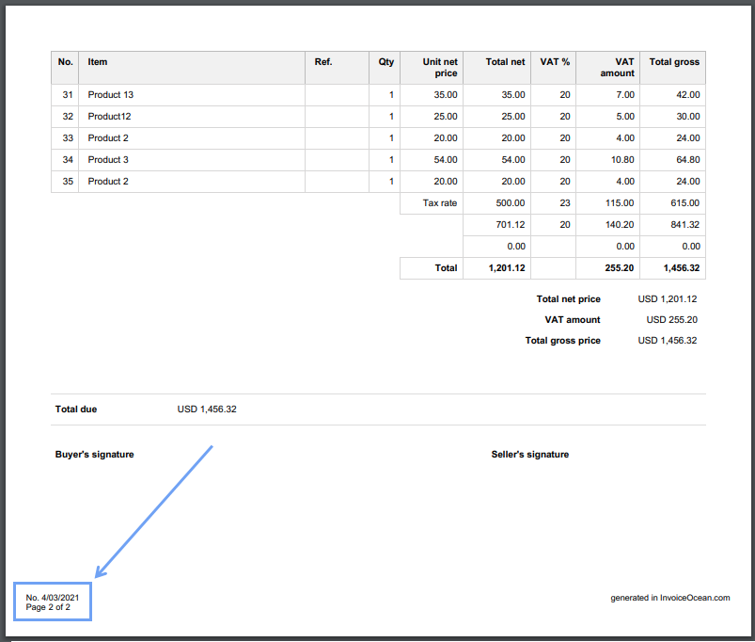Screen dimensions: 755x642
Task: Select the Seller's signature label
Action: coord(529,454)
